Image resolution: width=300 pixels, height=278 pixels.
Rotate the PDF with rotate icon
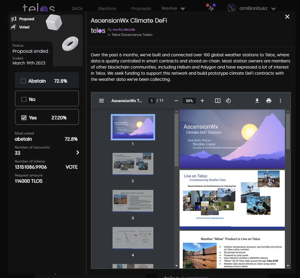(228, 101)
